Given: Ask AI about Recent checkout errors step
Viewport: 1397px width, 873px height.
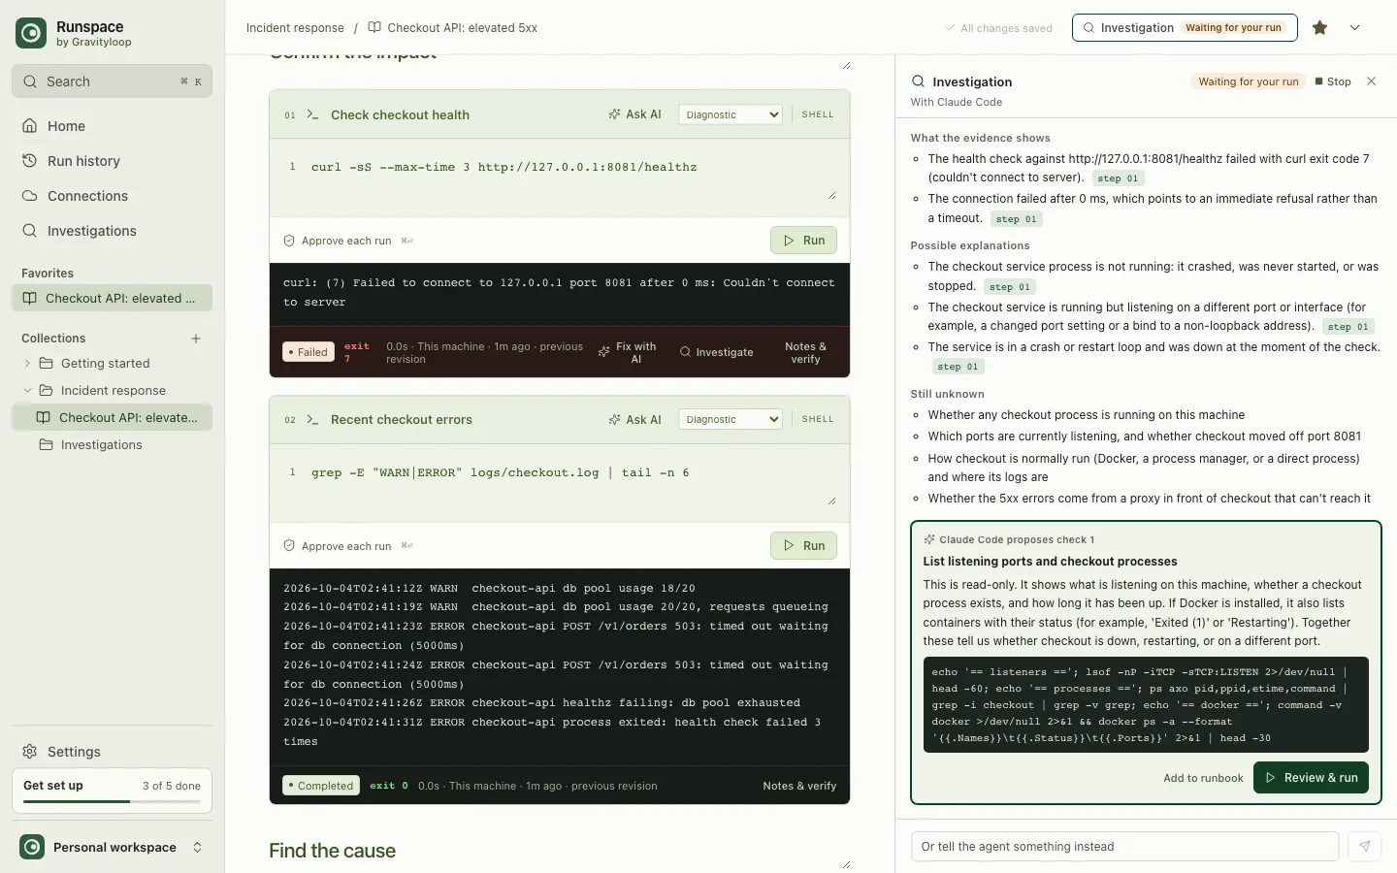Looking at the screenshot, I should pos(634,420).
